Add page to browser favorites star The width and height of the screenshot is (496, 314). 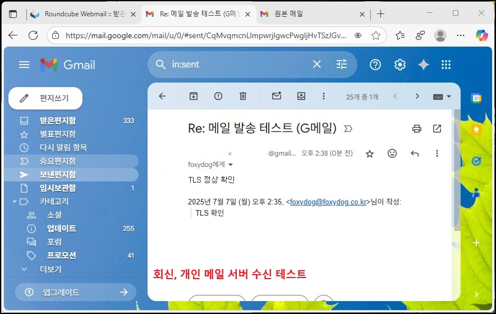coord(376,35)
